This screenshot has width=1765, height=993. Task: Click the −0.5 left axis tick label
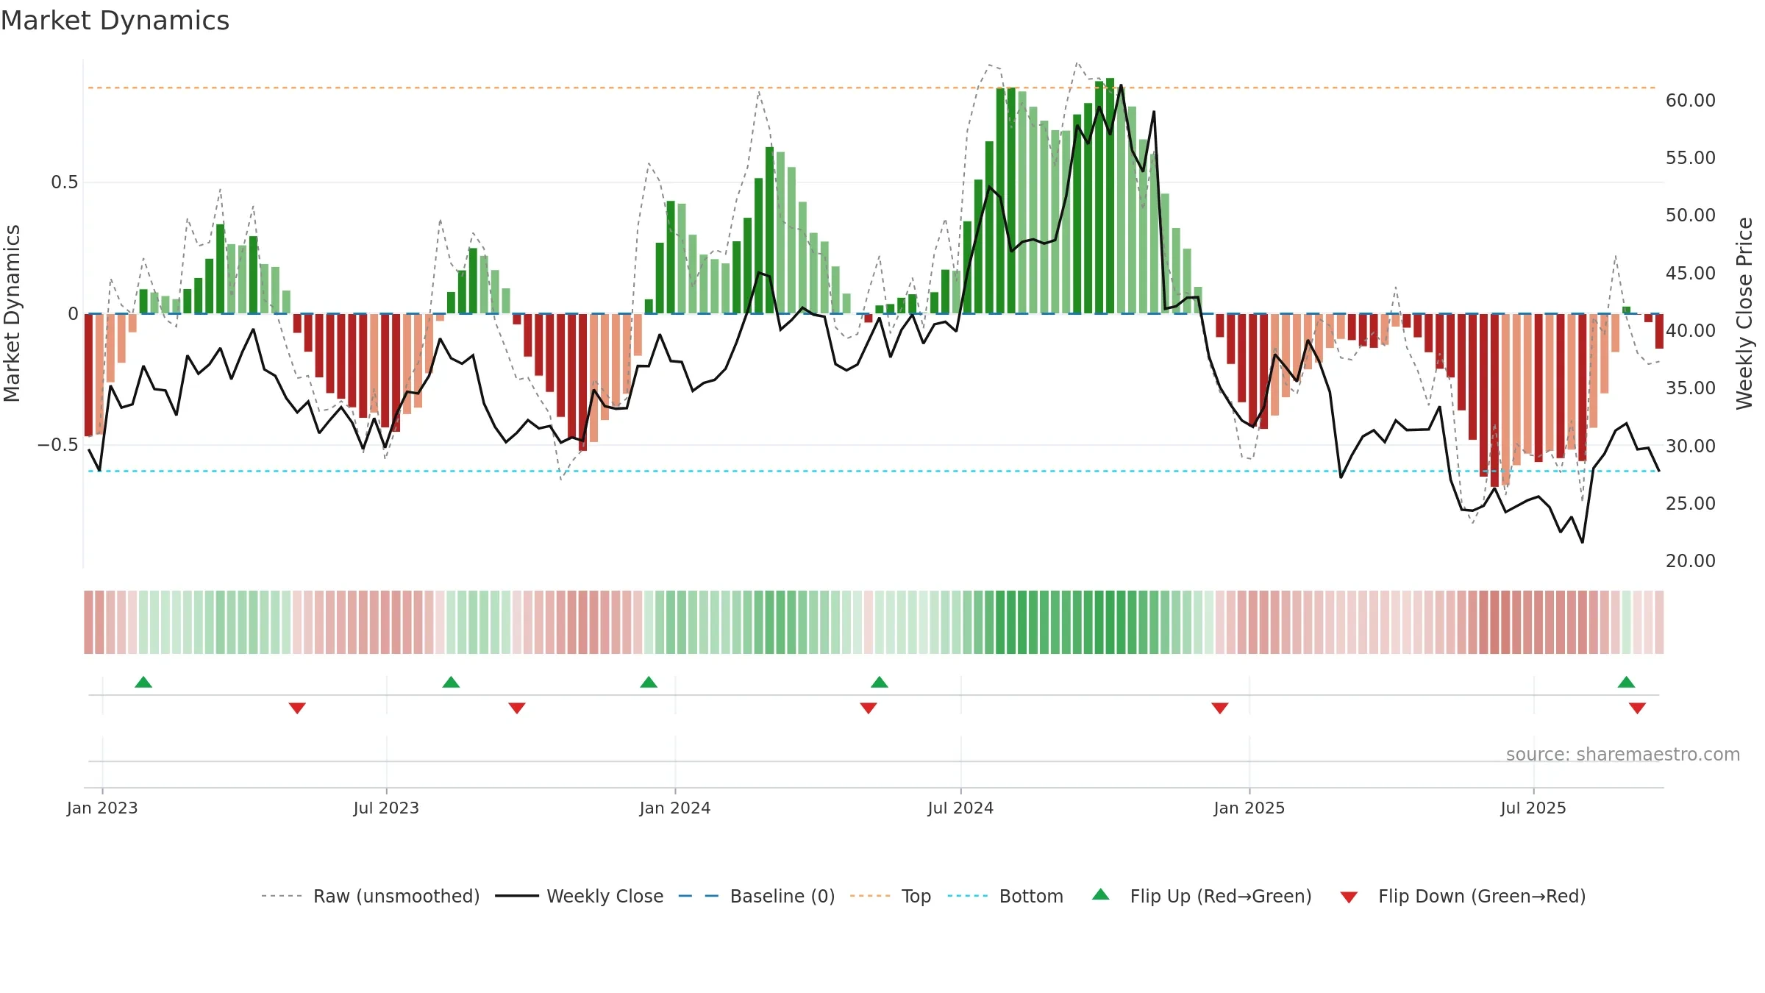(58, 445)
